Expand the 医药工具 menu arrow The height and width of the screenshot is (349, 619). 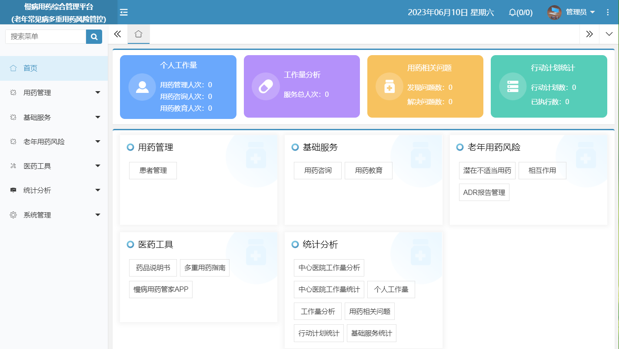[98, 166]
